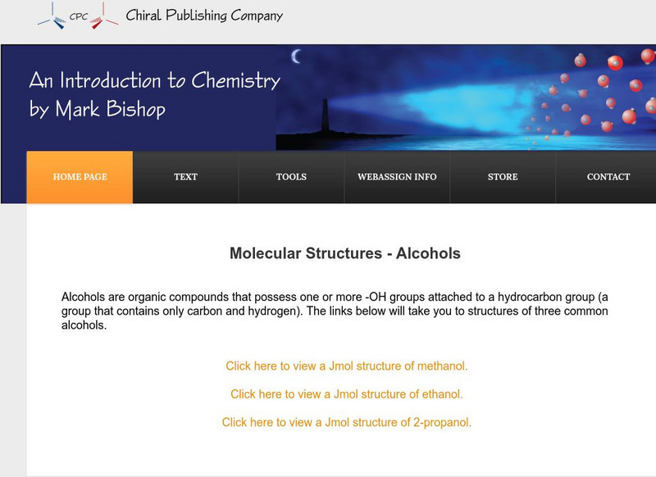Open the Tools menu item

pyautogui.click(x=291, y=177)
